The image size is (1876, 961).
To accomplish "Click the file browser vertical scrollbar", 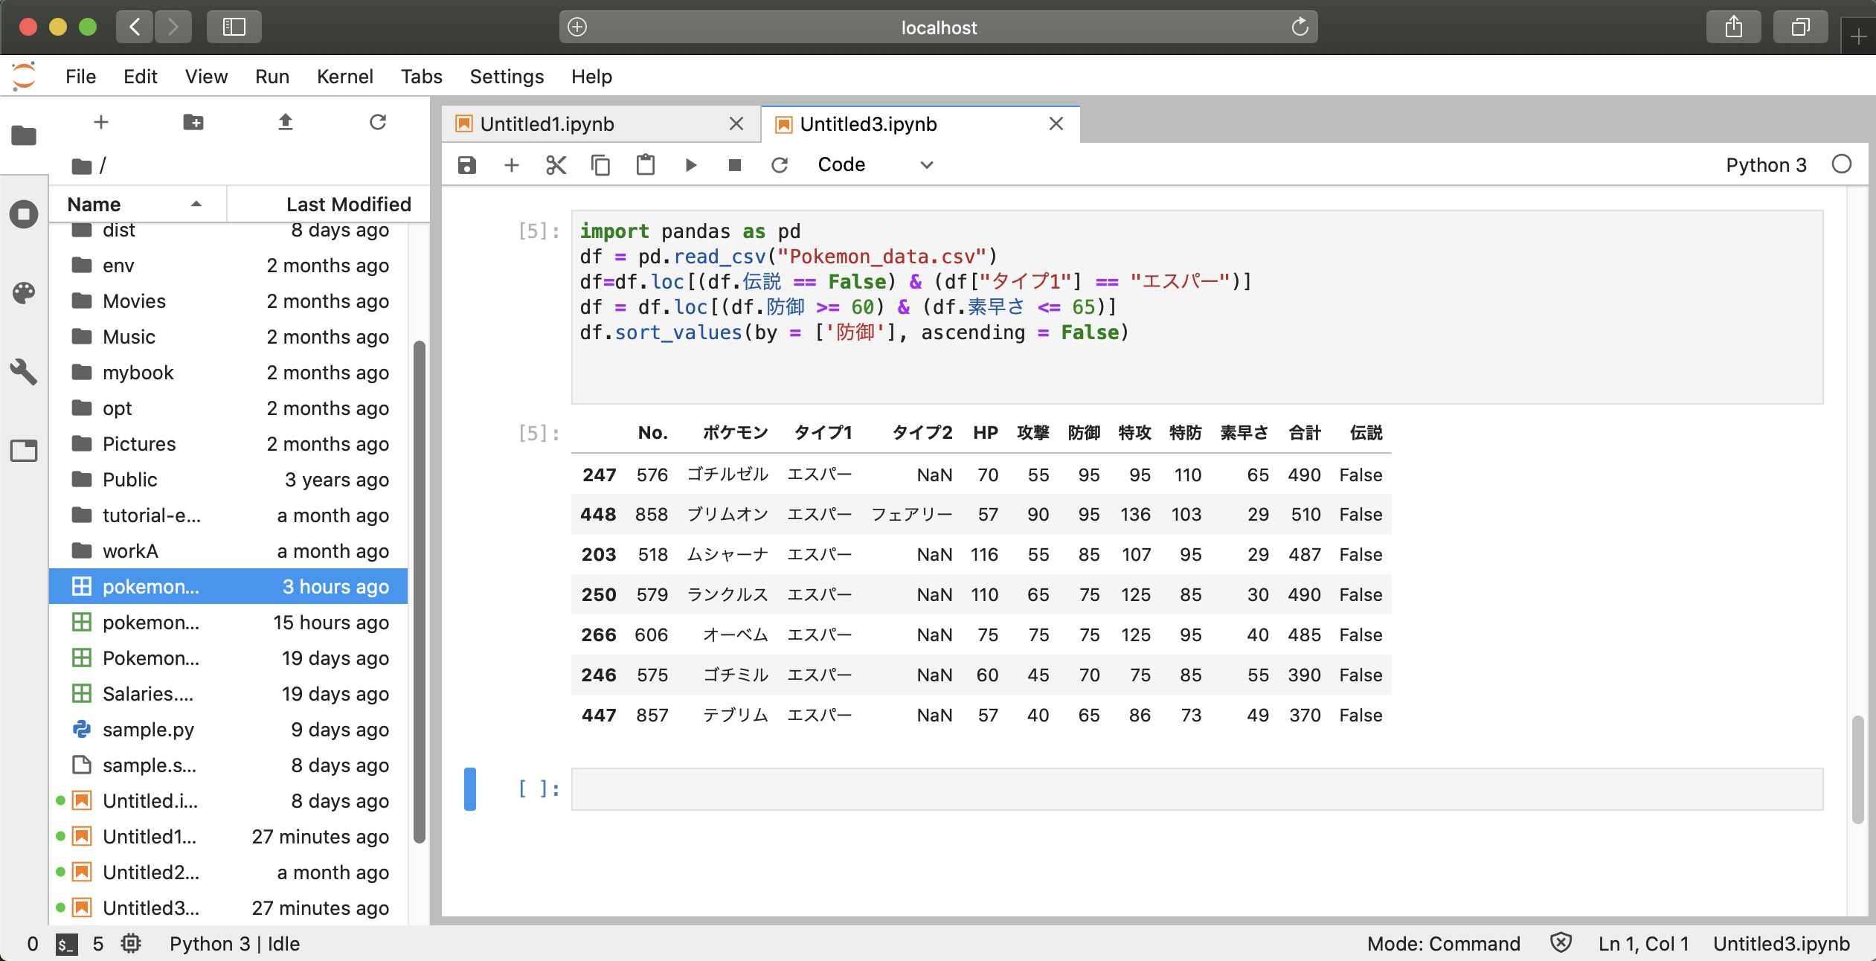I will [419, 591].
